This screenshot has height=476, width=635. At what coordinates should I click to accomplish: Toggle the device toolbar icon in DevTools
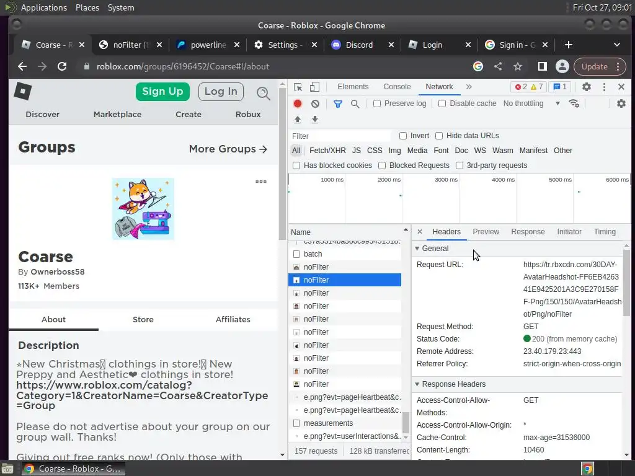[314, 87]
